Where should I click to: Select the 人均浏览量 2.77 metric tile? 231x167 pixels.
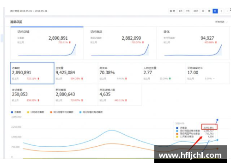click(x=164, y=73)
